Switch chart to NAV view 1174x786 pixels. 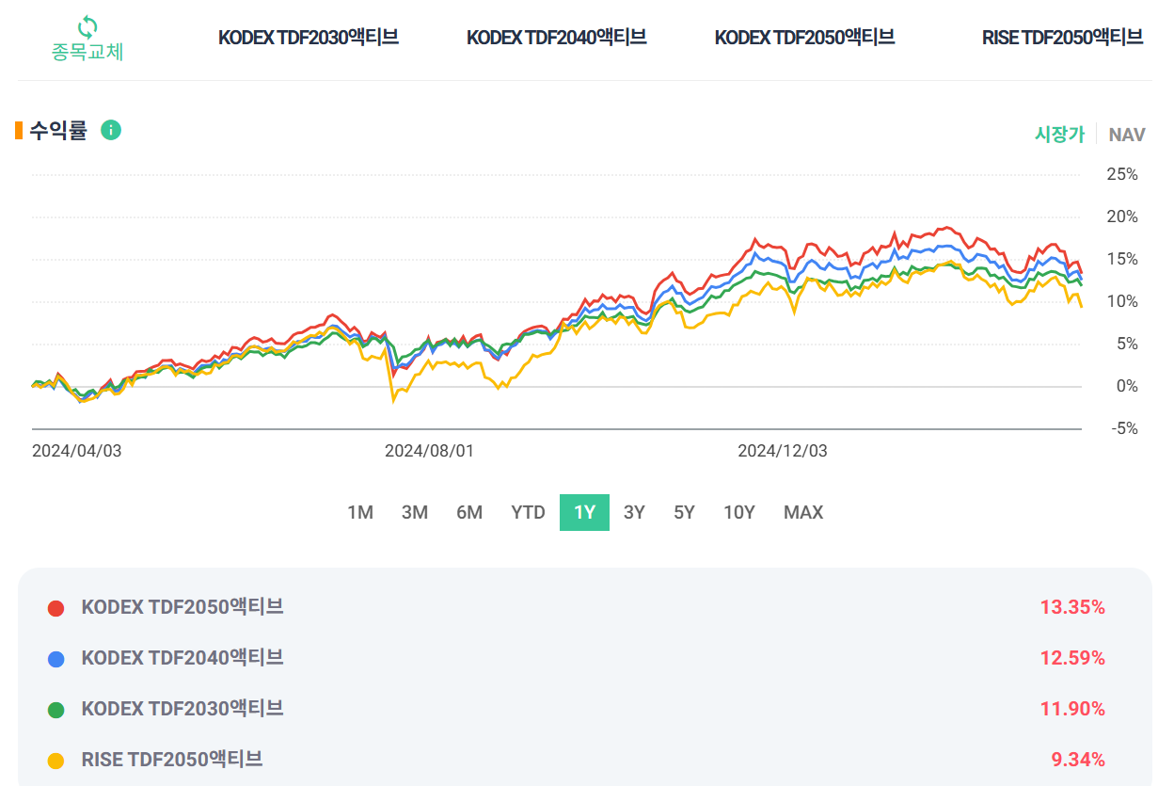tap(1127, 135)
